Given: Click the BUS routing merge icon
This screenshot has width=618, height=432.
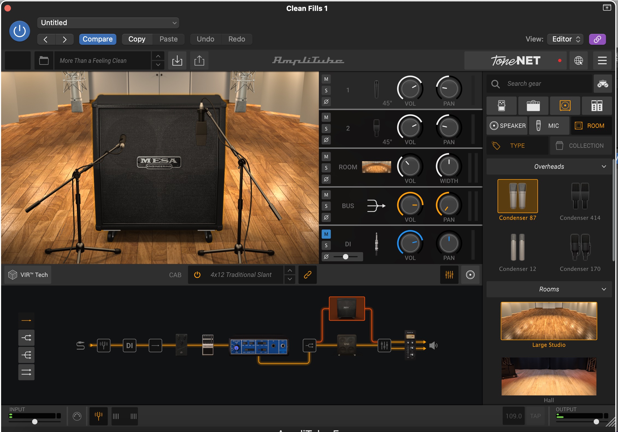Looking at the screenshot, I should [x=376, y=206].
